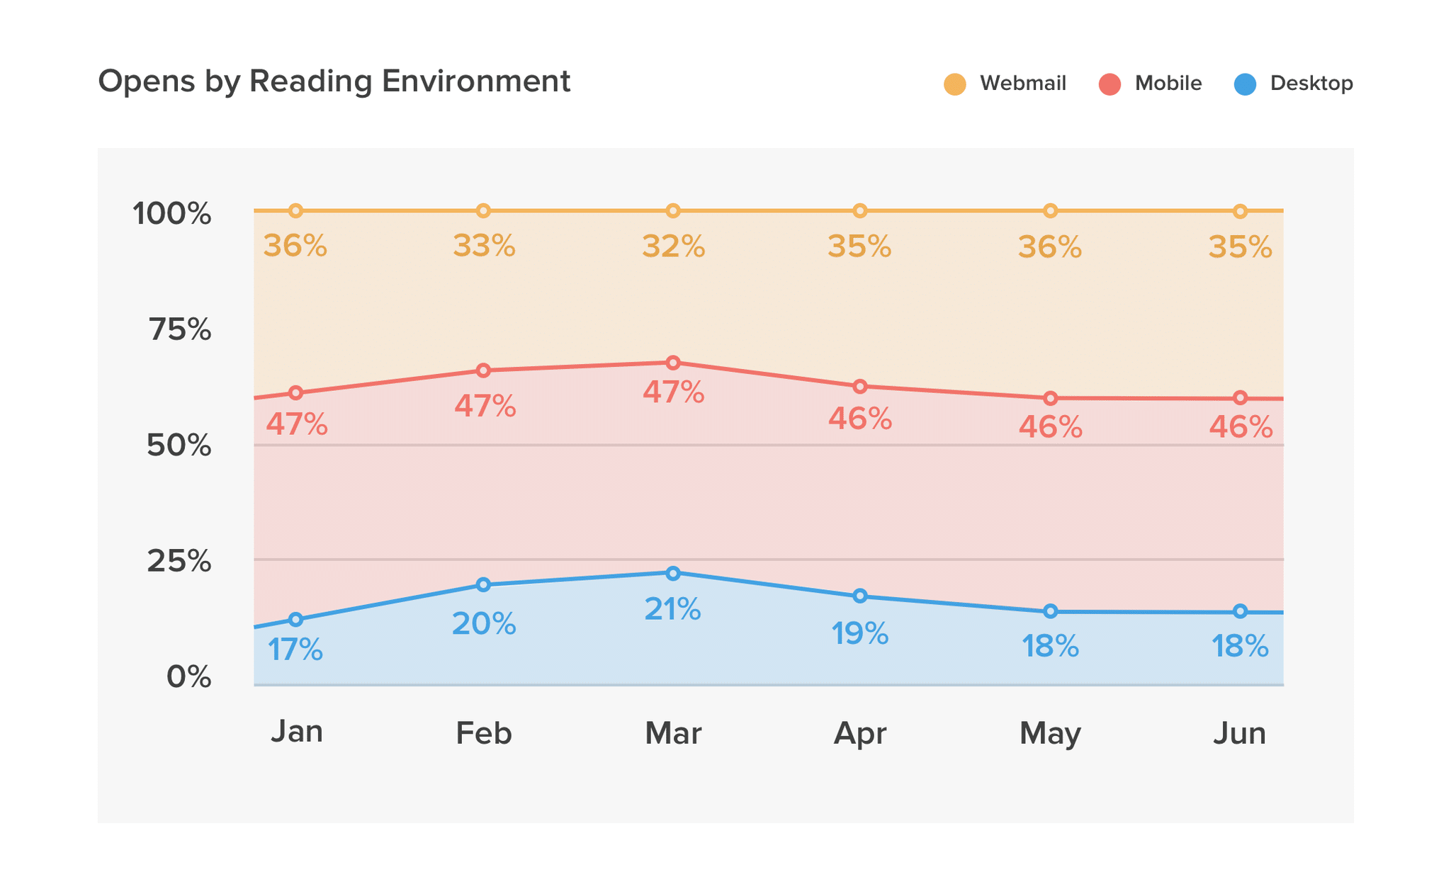The image size is (1451, 879).
Task: Toggle the Mobile series legend label
Action: click(1168, 84)
